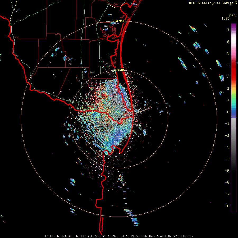Click the purple top segment of the color bar

[x=234, y=26]
